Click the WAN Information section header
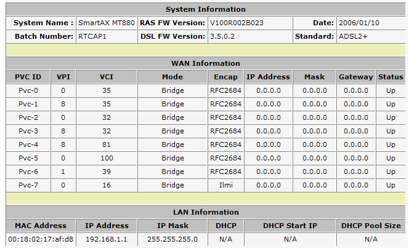Image resolution: width=409 pixels, height=249 pixels. (x=206, y=63)
